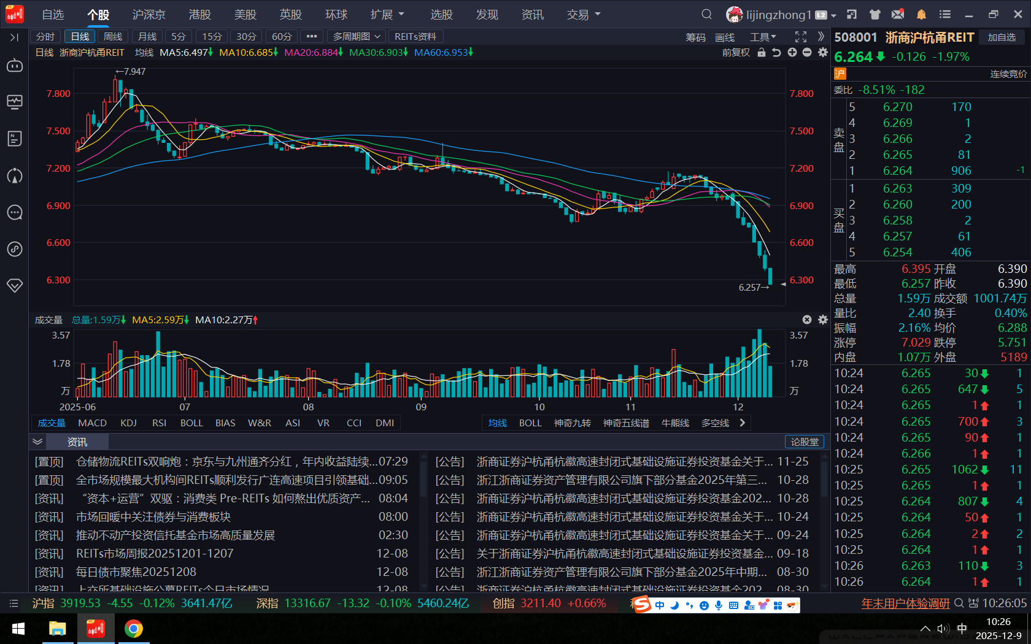Screen dimensions: 1031x644
Task: Open File Explorer from the taskbar
Action: (57, 629)
